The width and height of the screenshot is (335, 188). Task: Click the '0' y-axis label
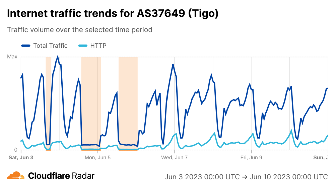tap(15, 150)
